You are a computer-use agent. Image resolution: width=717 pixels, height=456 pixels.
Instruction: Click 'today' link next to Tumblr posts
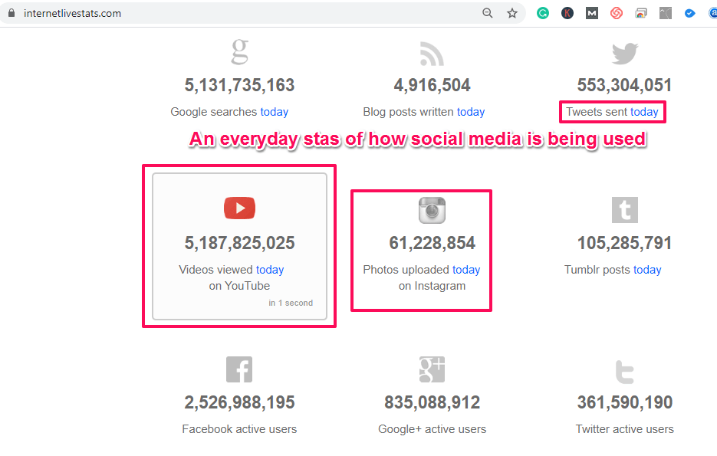pos(647,270)
